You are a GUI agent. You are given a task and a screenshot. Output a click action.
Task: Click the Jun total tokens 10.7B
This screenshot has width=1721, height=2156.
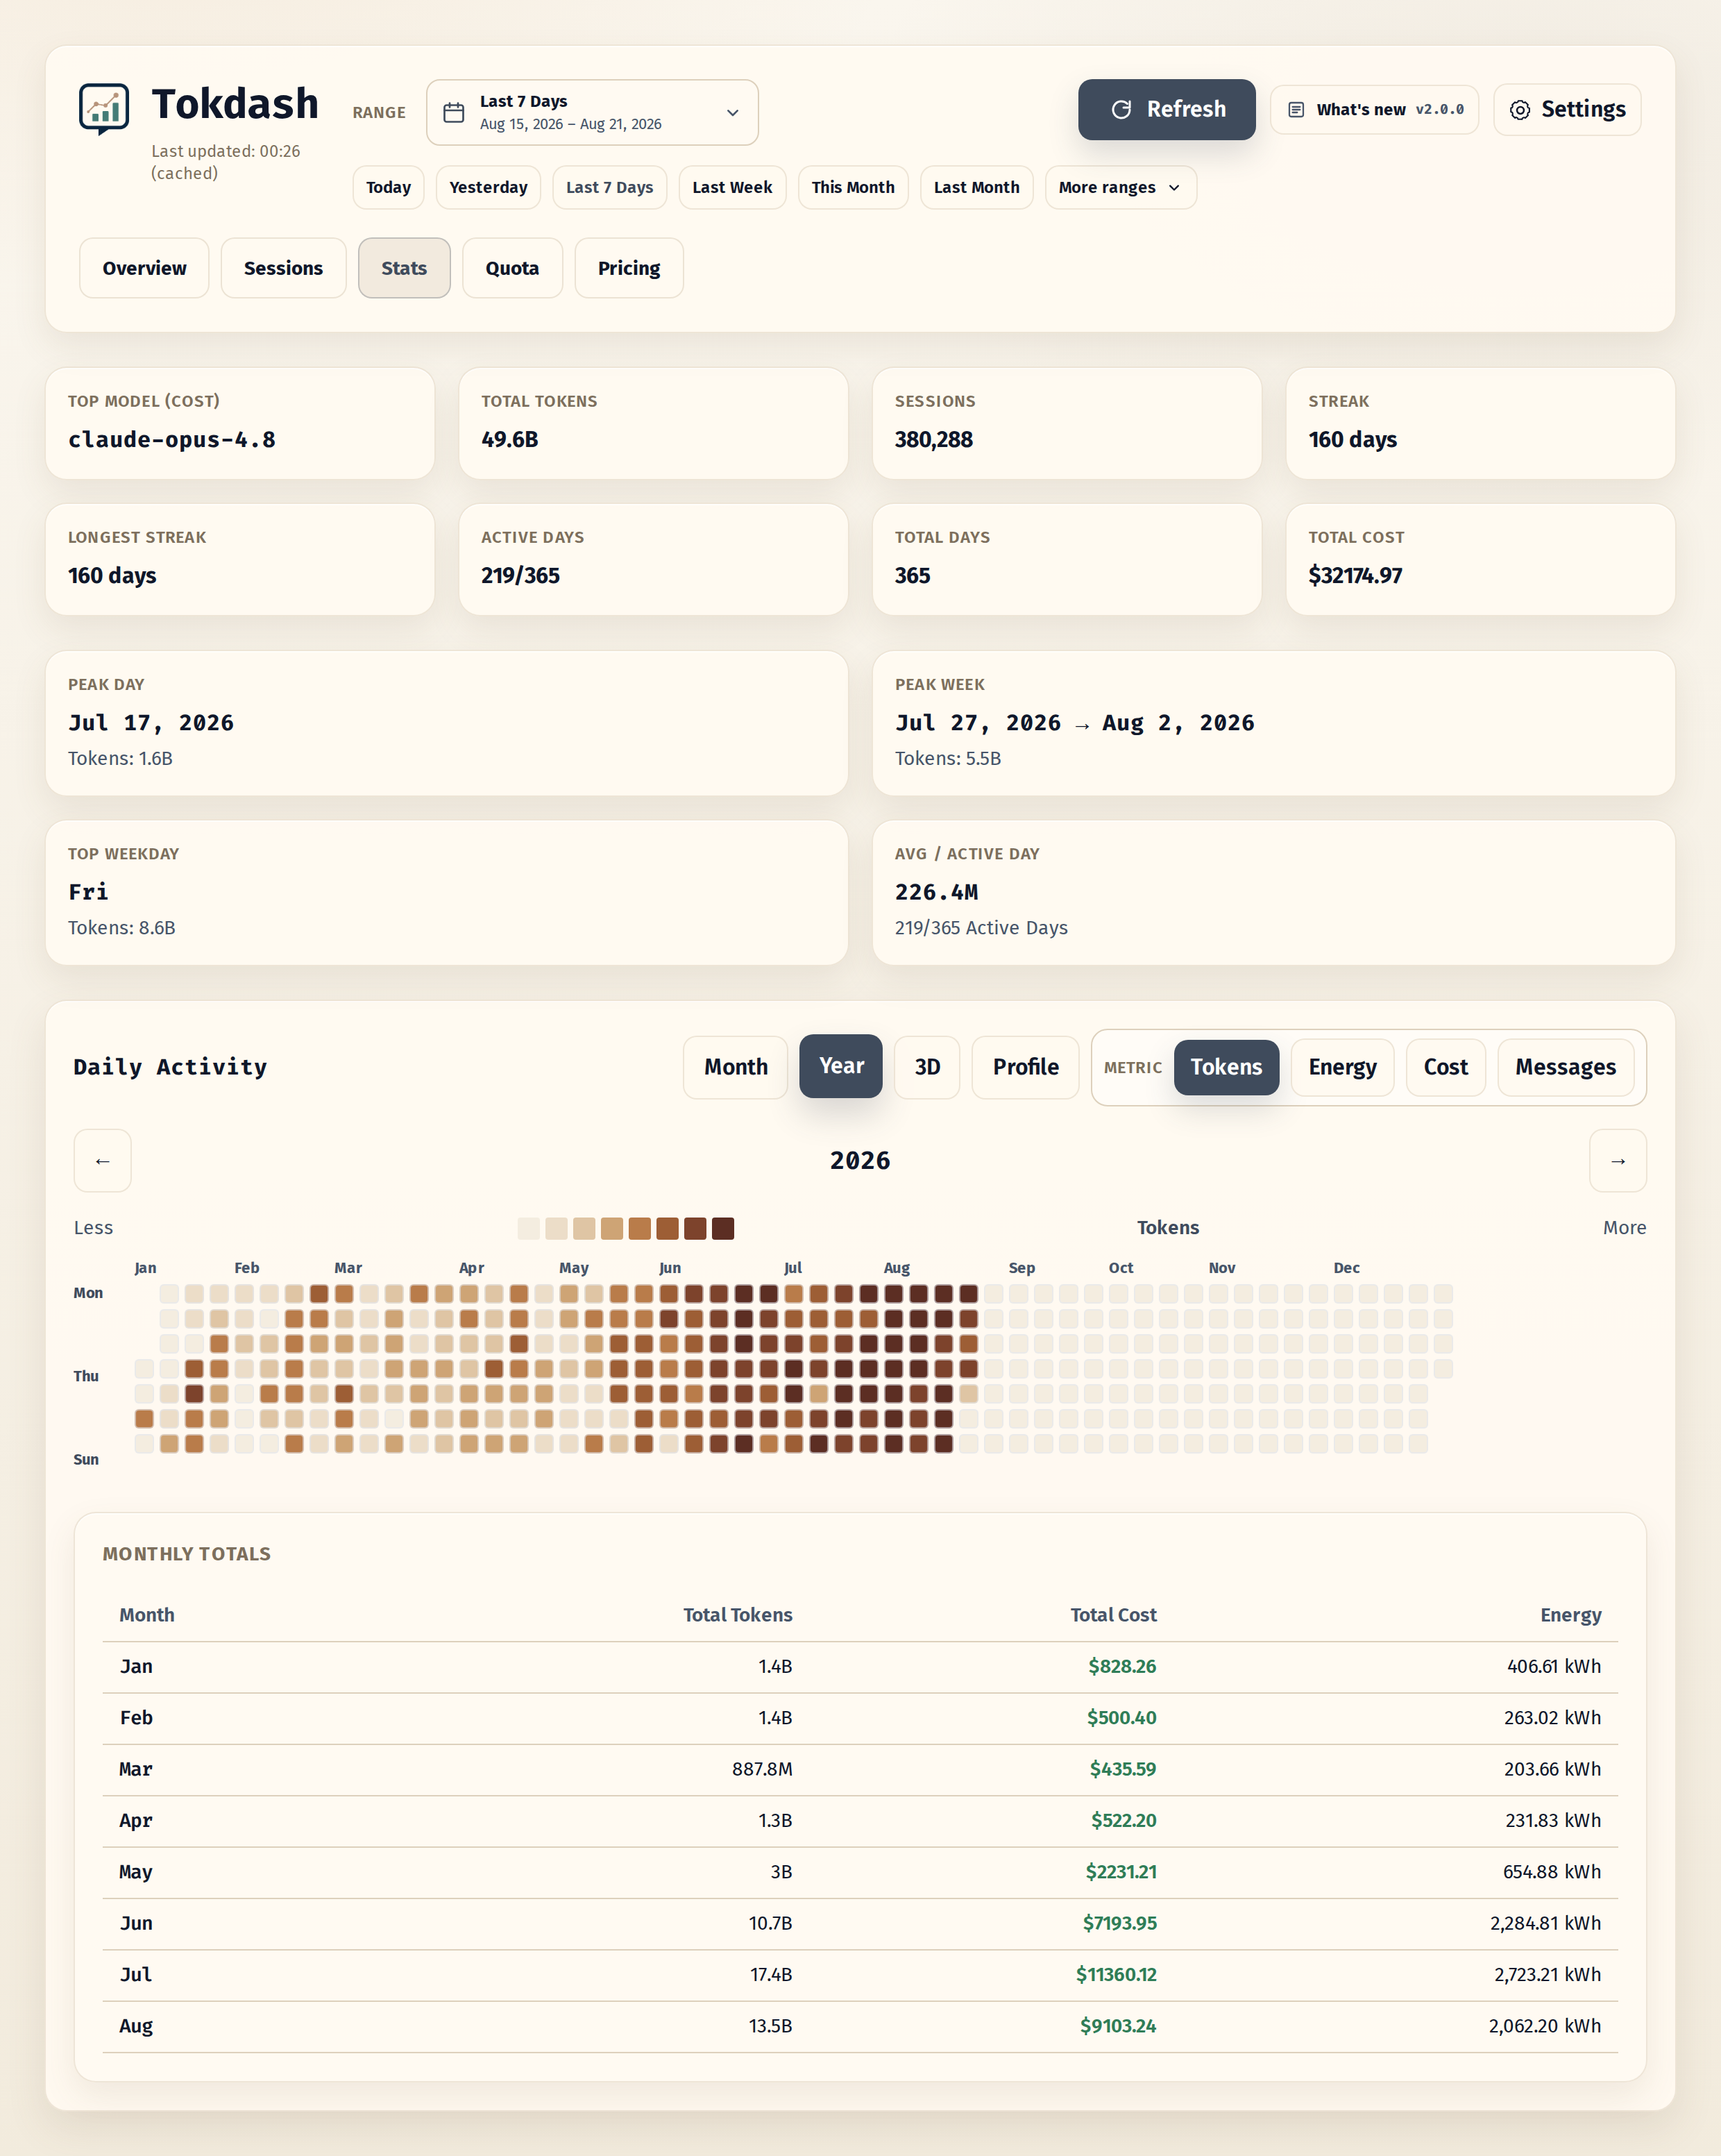770,1923
